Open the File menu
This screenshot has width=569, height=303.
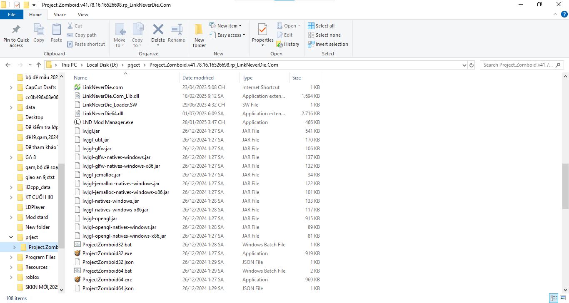click(x=12, y=14)
